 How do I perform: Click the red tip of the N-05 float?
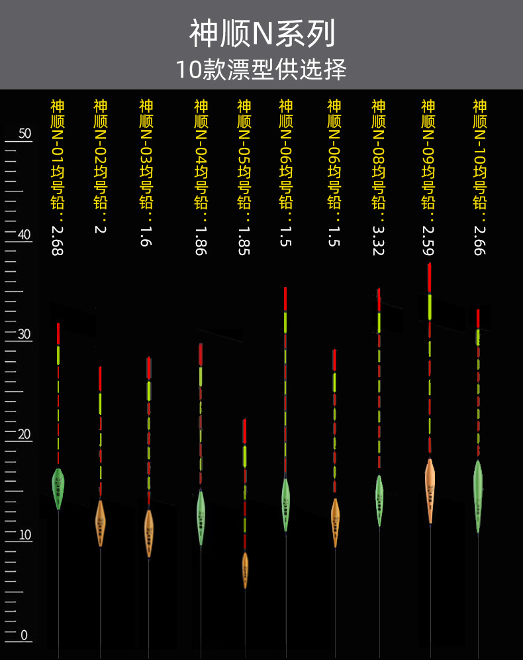tap(245, 431)
